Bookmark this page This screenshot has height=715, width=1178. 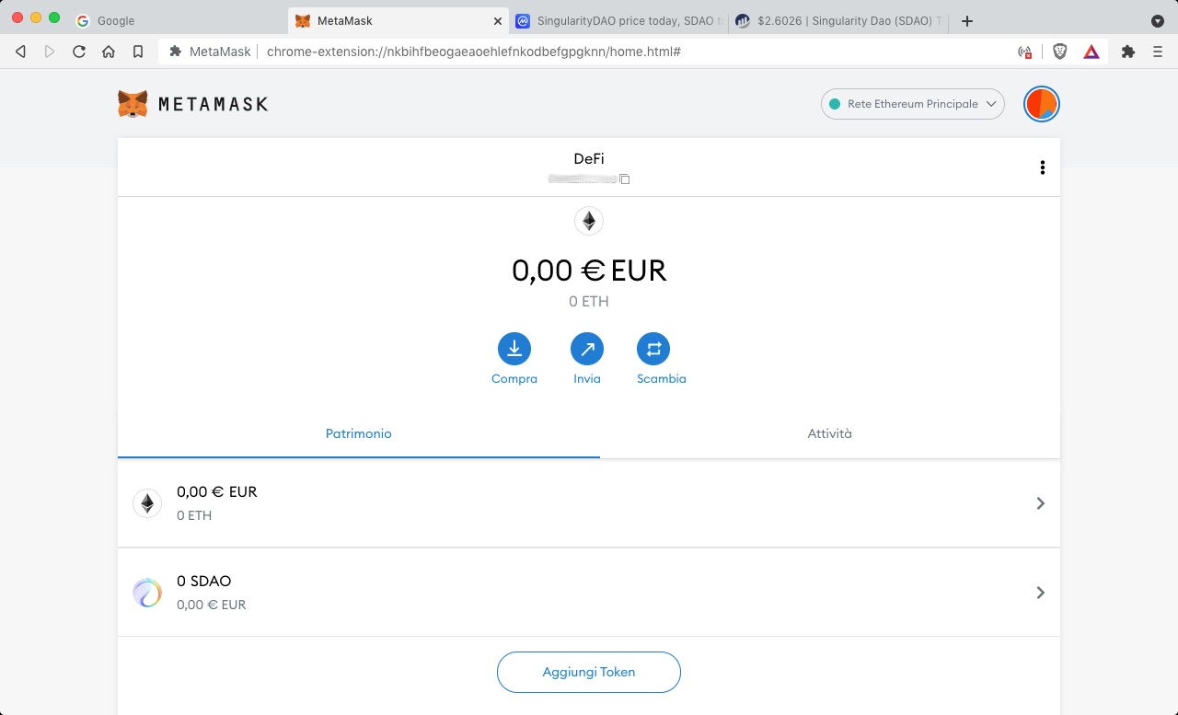coord(138,52)
